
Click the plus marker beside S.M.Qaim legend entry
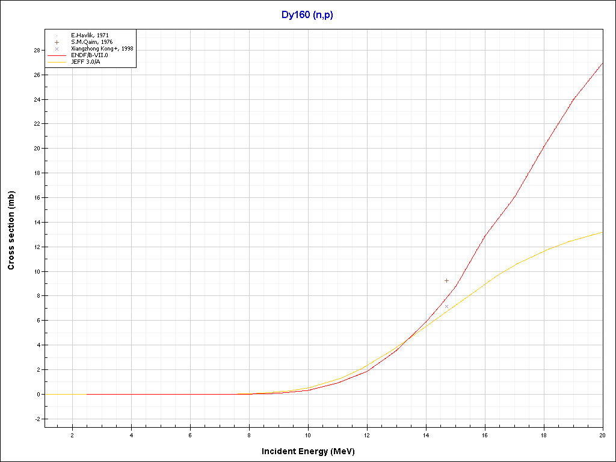coord(57,42)
